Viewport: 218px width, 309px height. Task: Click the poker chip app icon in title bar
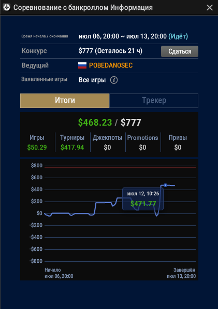(x=7, y=8)
